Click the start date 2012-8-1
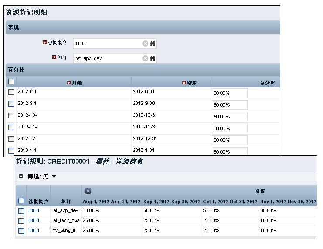Image resolution: width=323 pixels, height=249 pixels. click(27, 91)
